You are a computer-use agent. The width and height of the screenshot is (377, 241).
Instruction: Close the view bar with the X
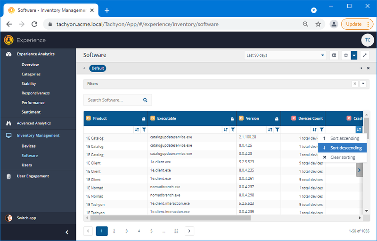coord(368,68)
